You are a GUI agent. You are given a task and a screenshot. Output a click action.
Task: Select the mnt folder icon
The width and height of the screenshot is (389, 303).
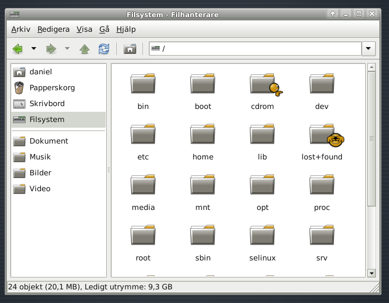point(203,185)
